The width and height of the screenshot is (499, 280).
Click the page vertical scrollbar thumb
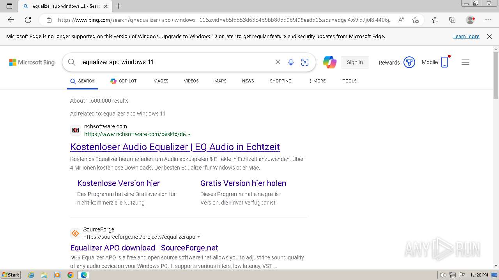496,76
